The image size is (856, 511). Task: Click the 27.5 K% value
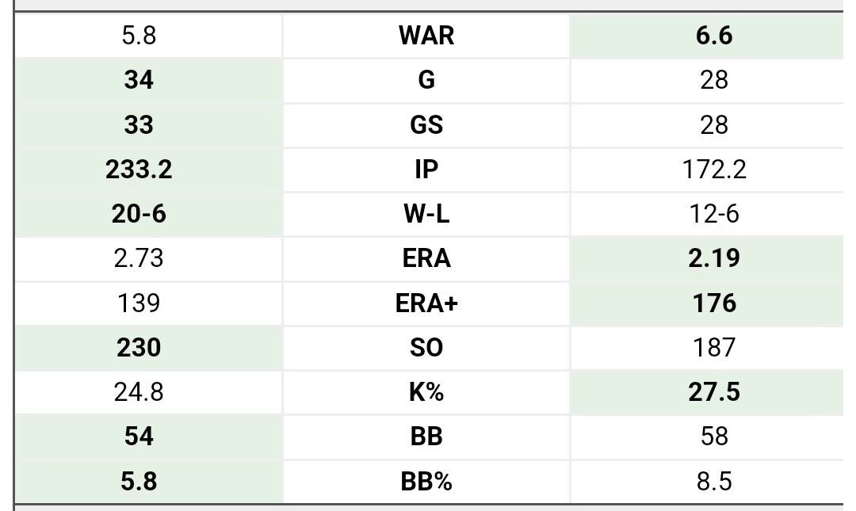tap(714, 392)
